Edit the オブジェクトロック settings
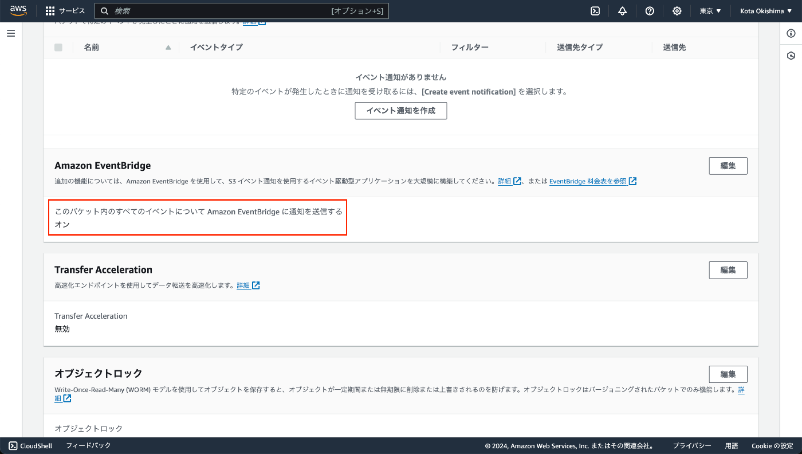This screenshot has height=454, width=802. pos(728,374)
